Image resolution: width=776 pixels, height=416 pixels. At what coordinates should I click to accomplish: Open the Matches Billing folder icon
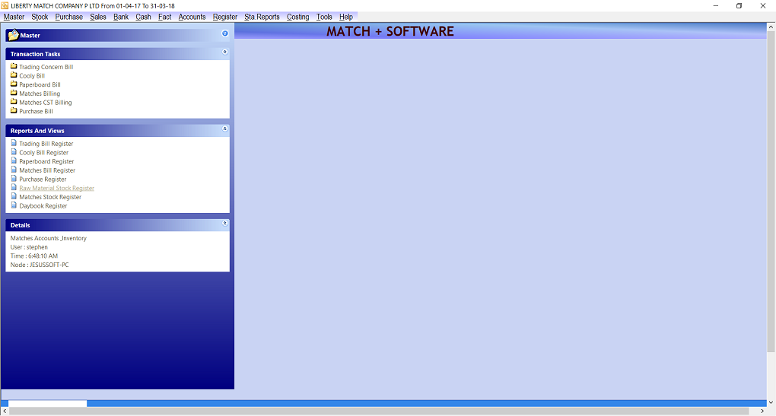click(14, 93)
